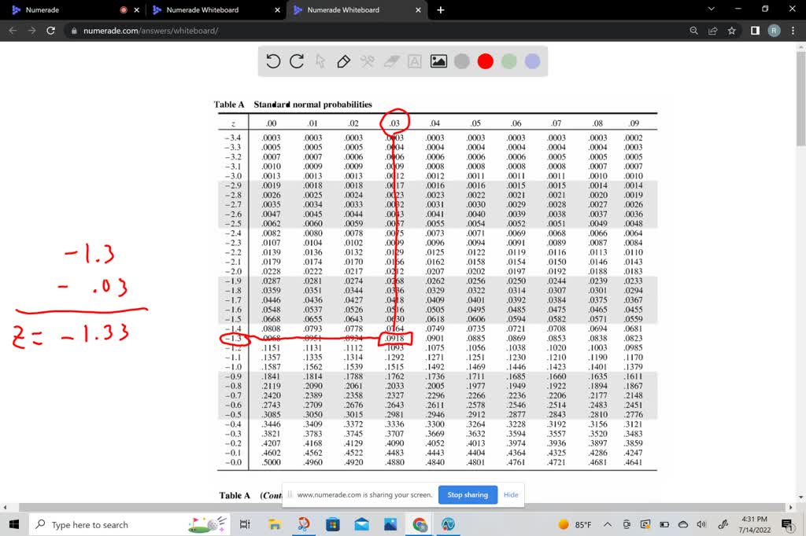Select the red pen color swatch
This screenshot has height=536, width=806.
(x=485, y=61)
